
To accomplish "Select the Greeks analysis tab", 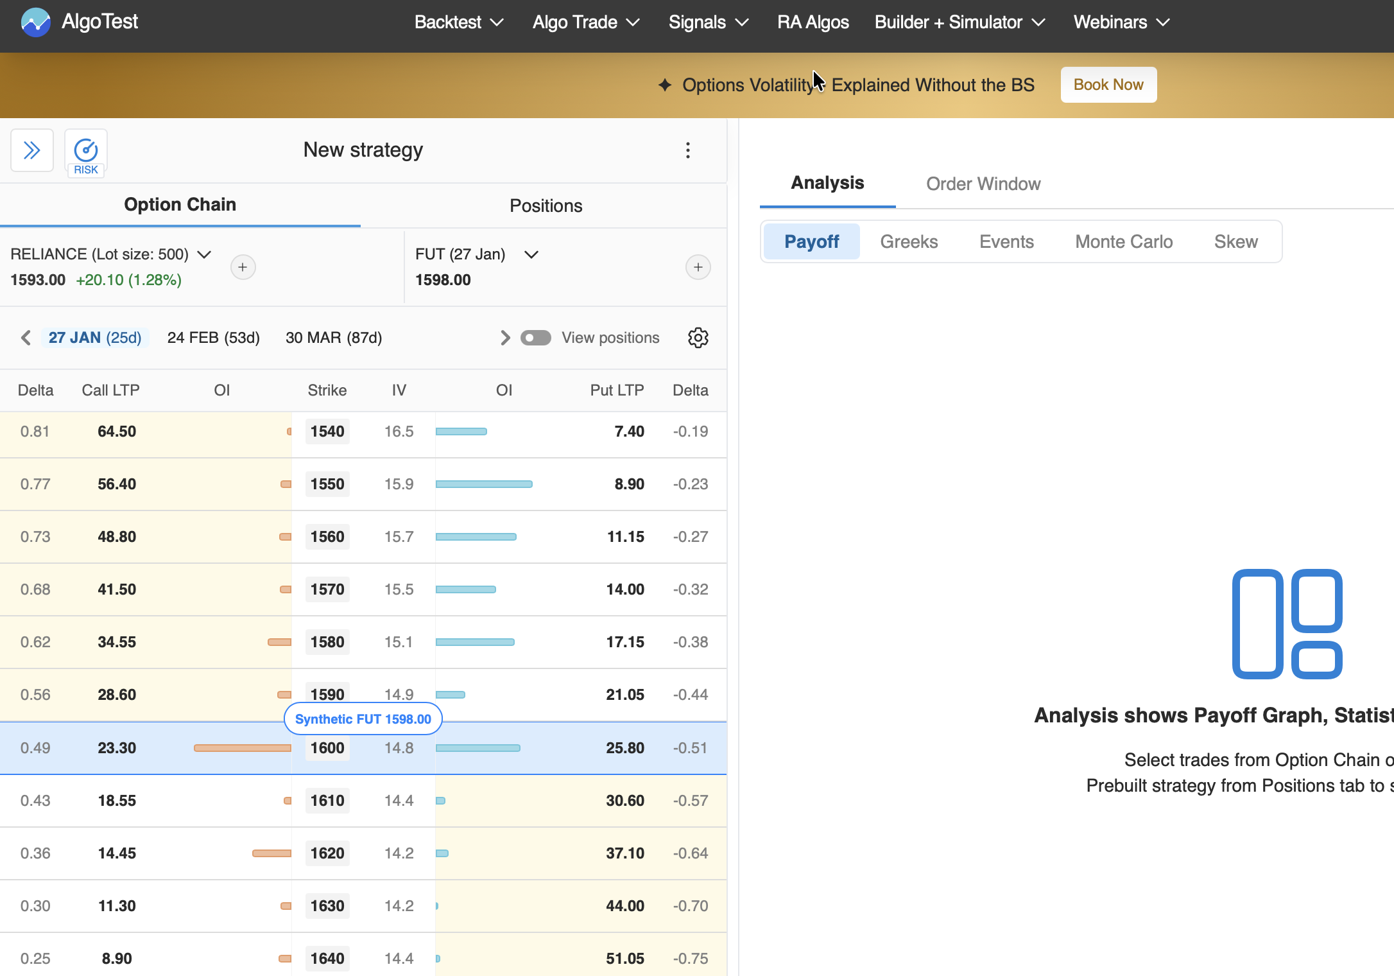I will tap(908, 241).
